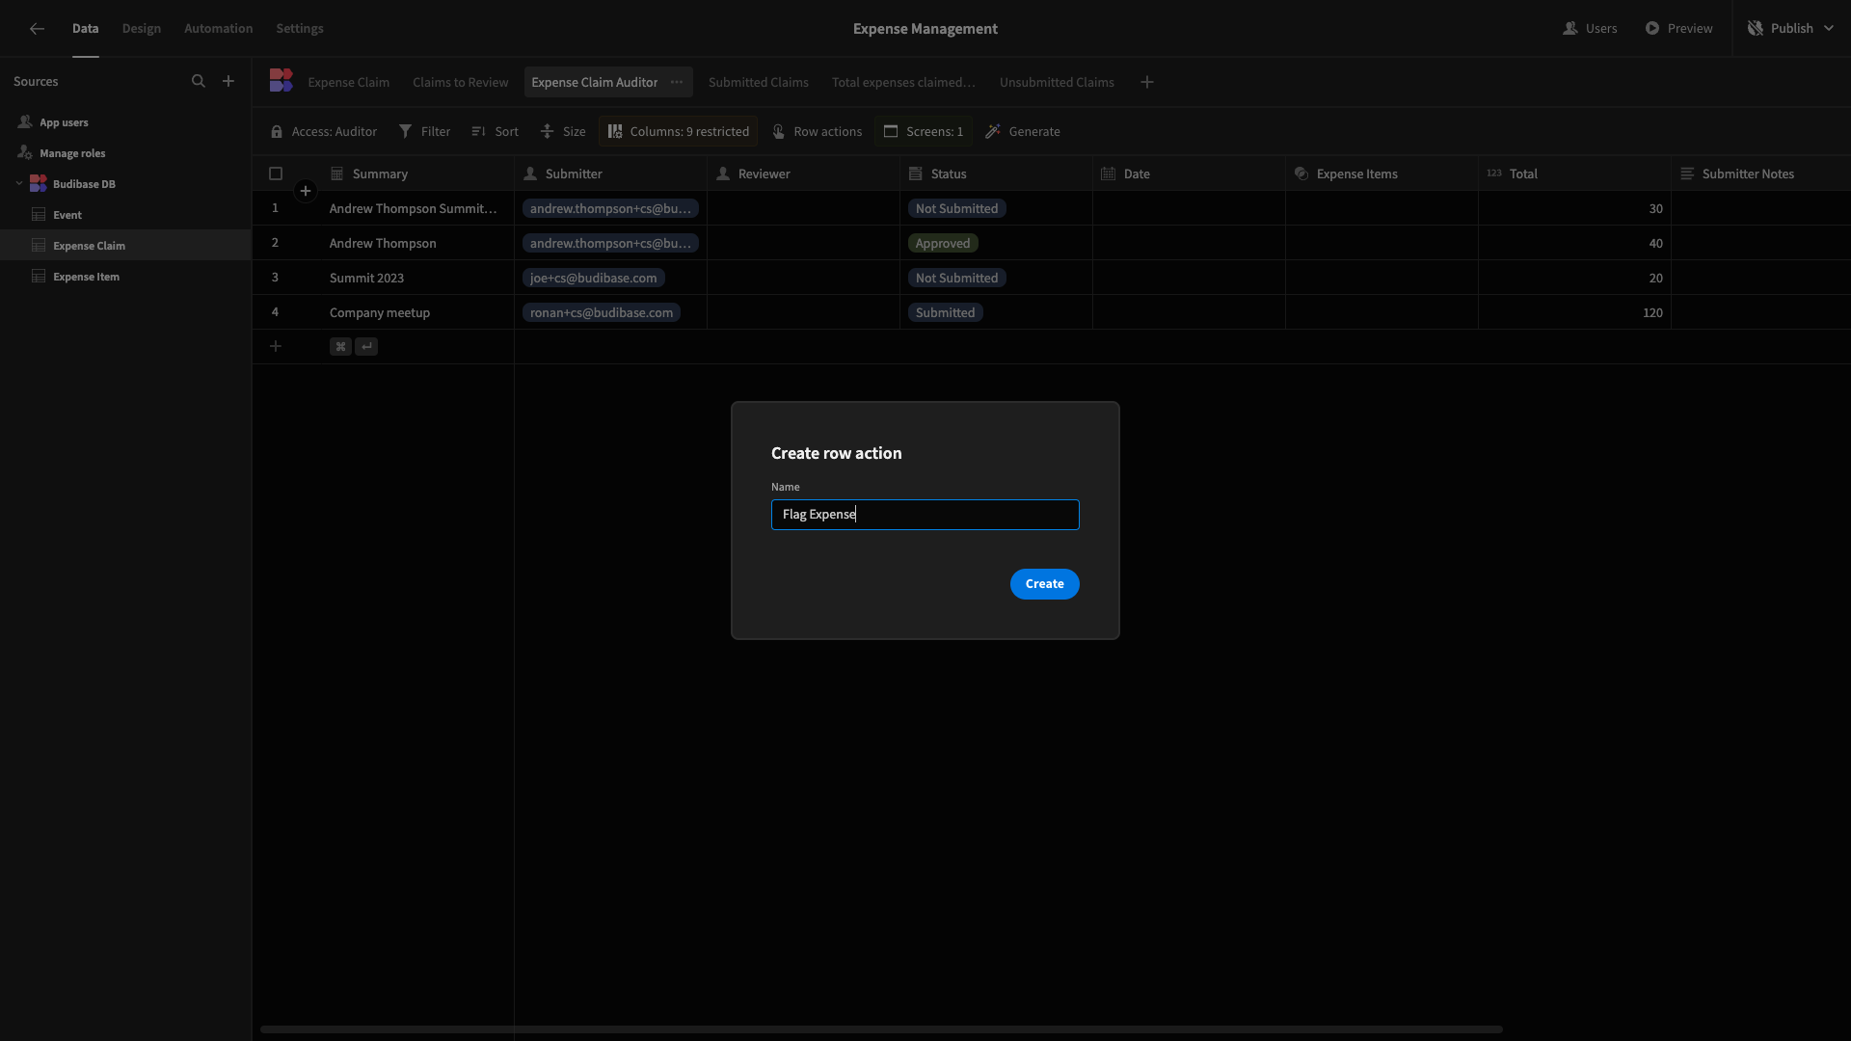Click the back arrow icon
Viewport: 1851px width, 1041px height.
pos(37,29)
